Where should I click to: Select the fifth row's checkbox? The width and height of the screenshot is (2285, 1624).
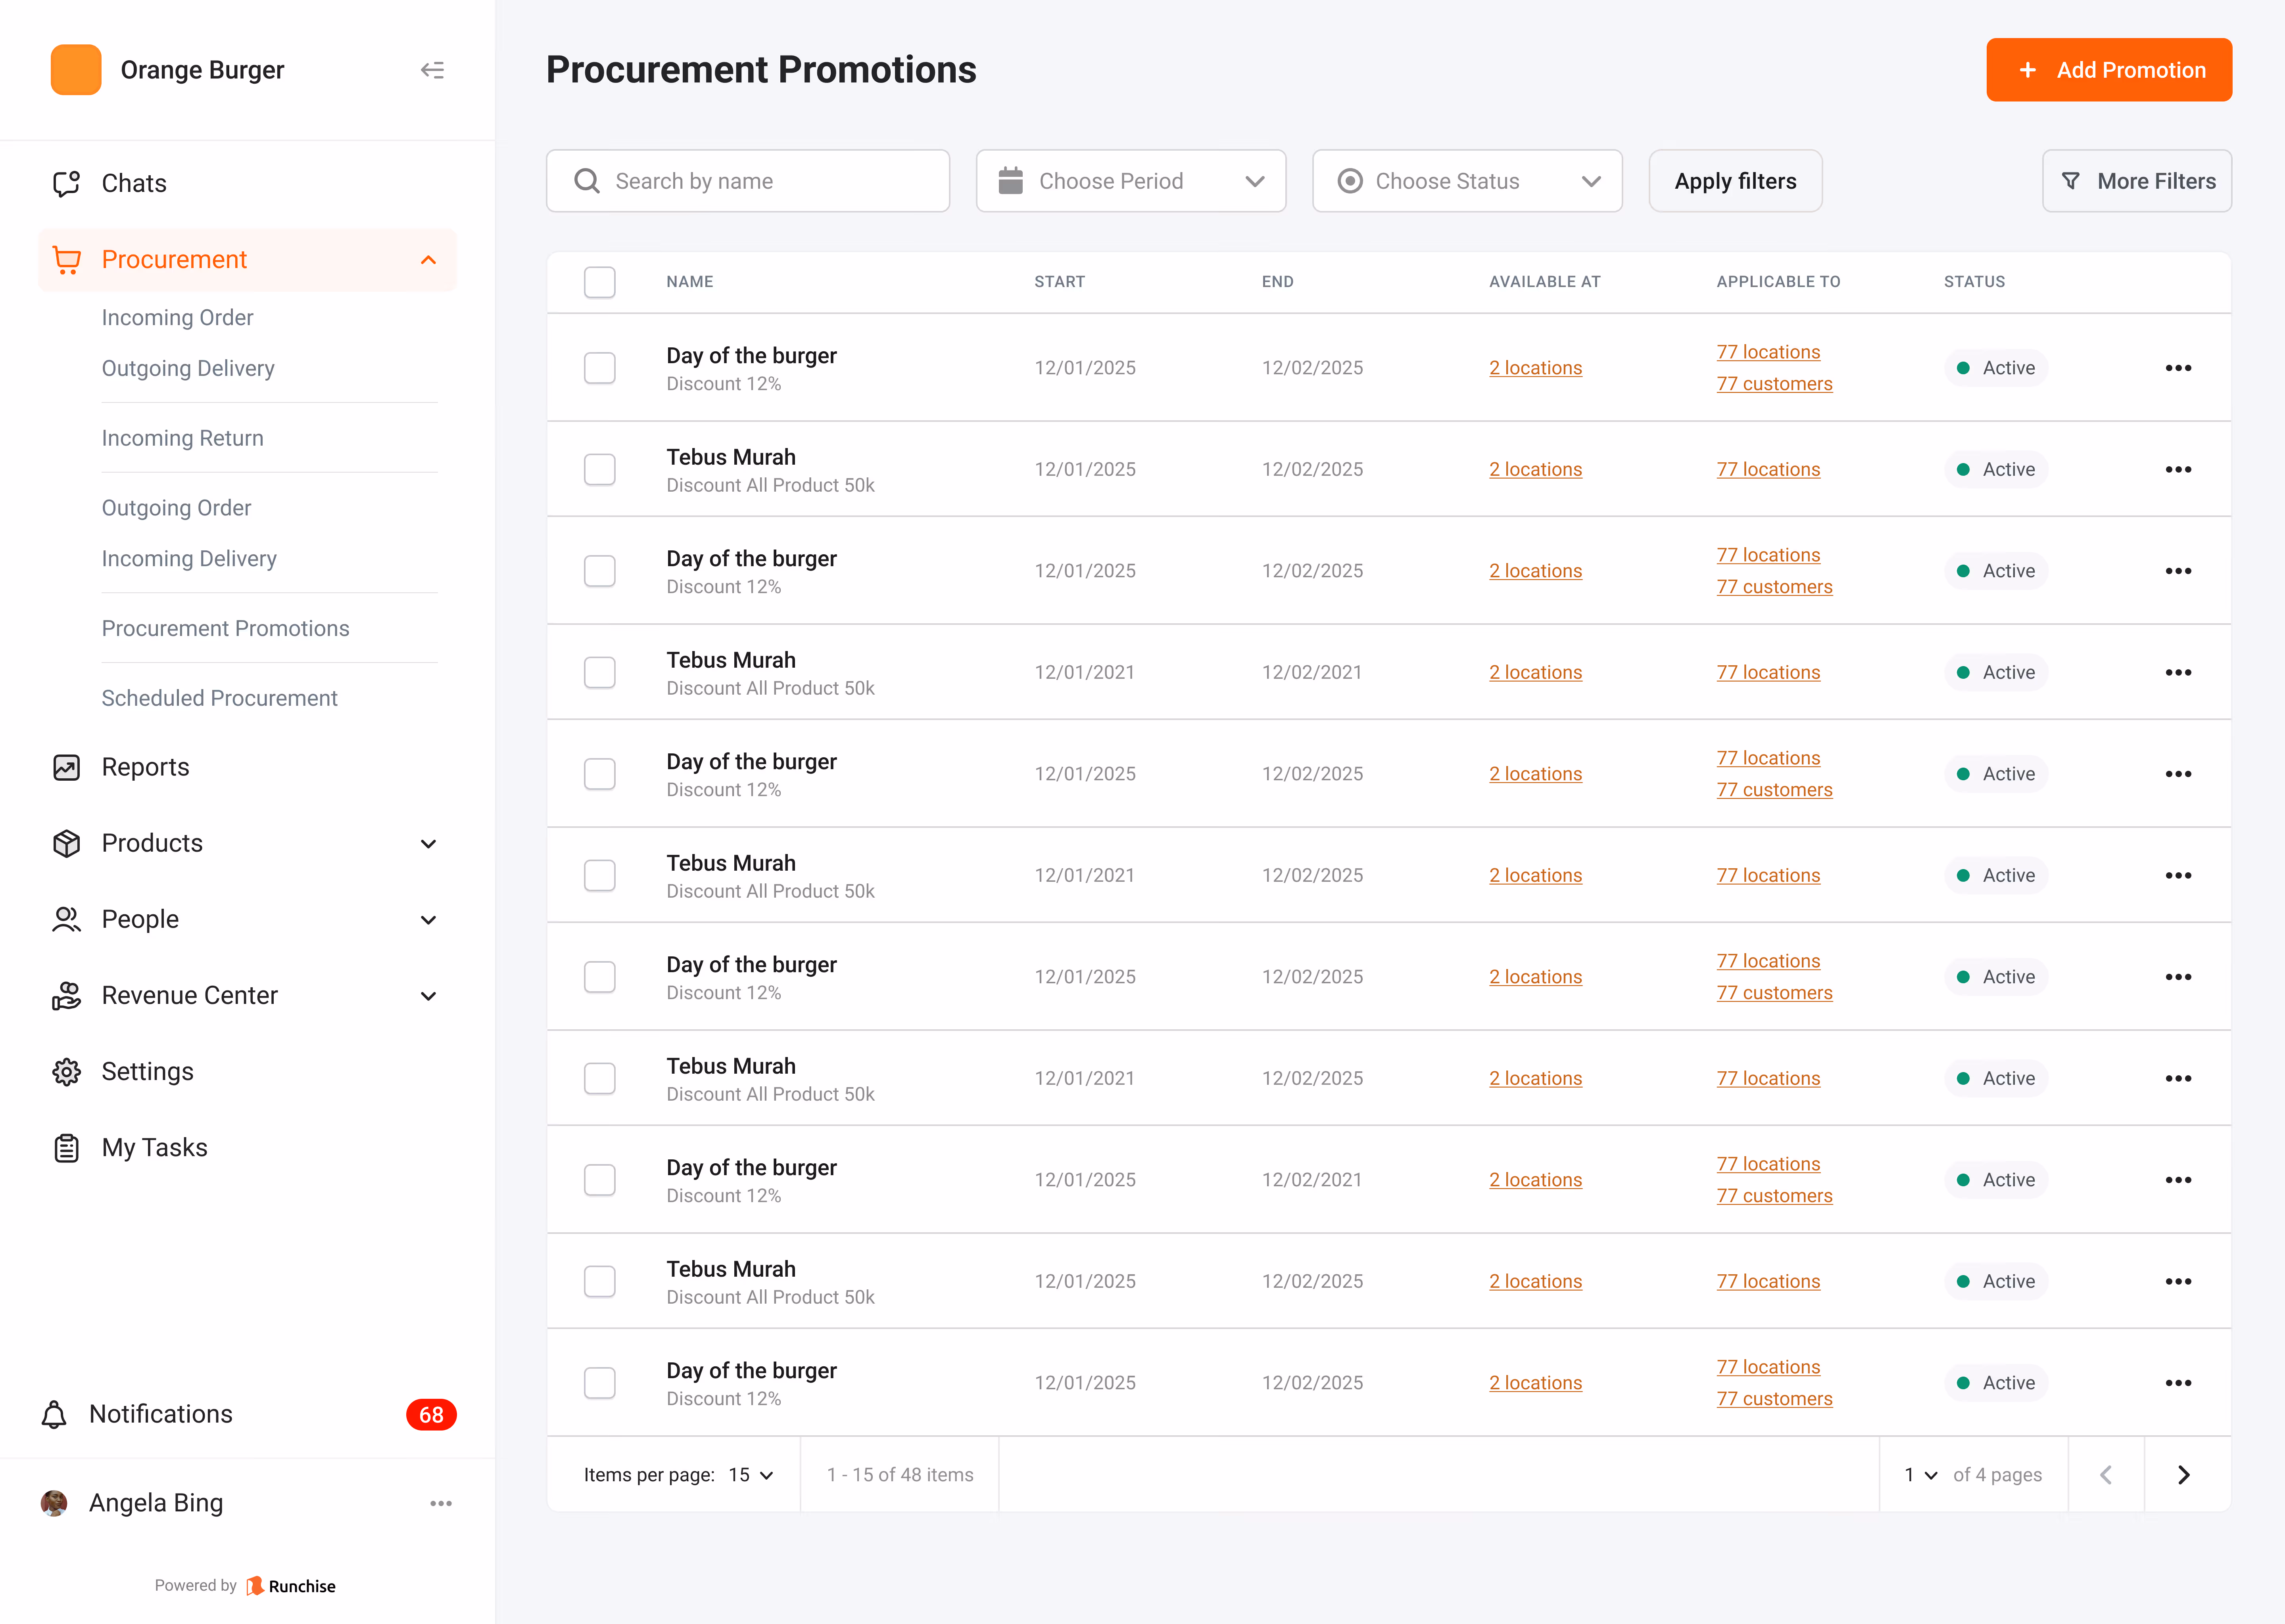point(599,774)
